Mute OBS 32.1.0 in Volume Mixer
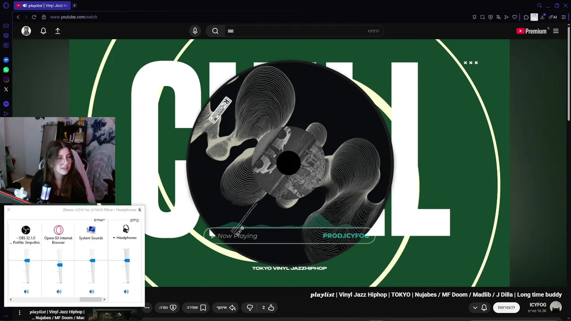Screen dimensions: 571x321 pos(26,292)
